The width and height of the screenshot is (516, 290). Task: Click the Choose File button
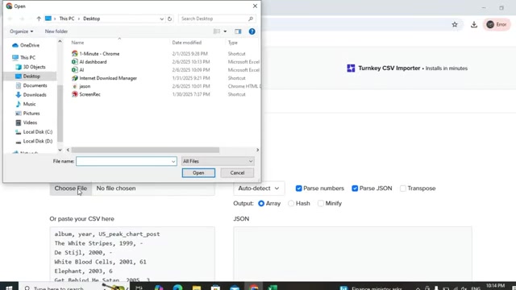pyautogui.click(x=71, y=188)
